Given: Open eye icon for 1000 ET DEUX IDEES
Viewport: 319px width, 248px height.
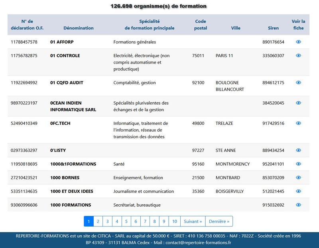Looking at the screenshot, I should coord(298,191).
